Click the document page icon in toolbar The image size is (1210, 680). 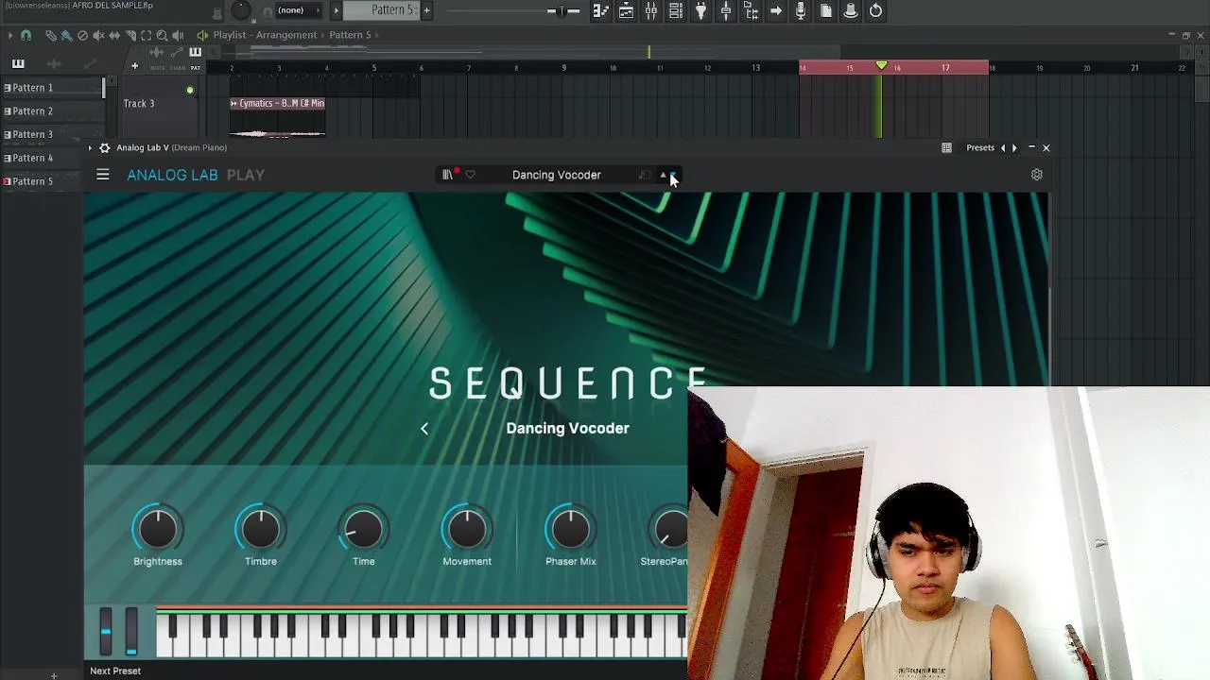[826, 11]
